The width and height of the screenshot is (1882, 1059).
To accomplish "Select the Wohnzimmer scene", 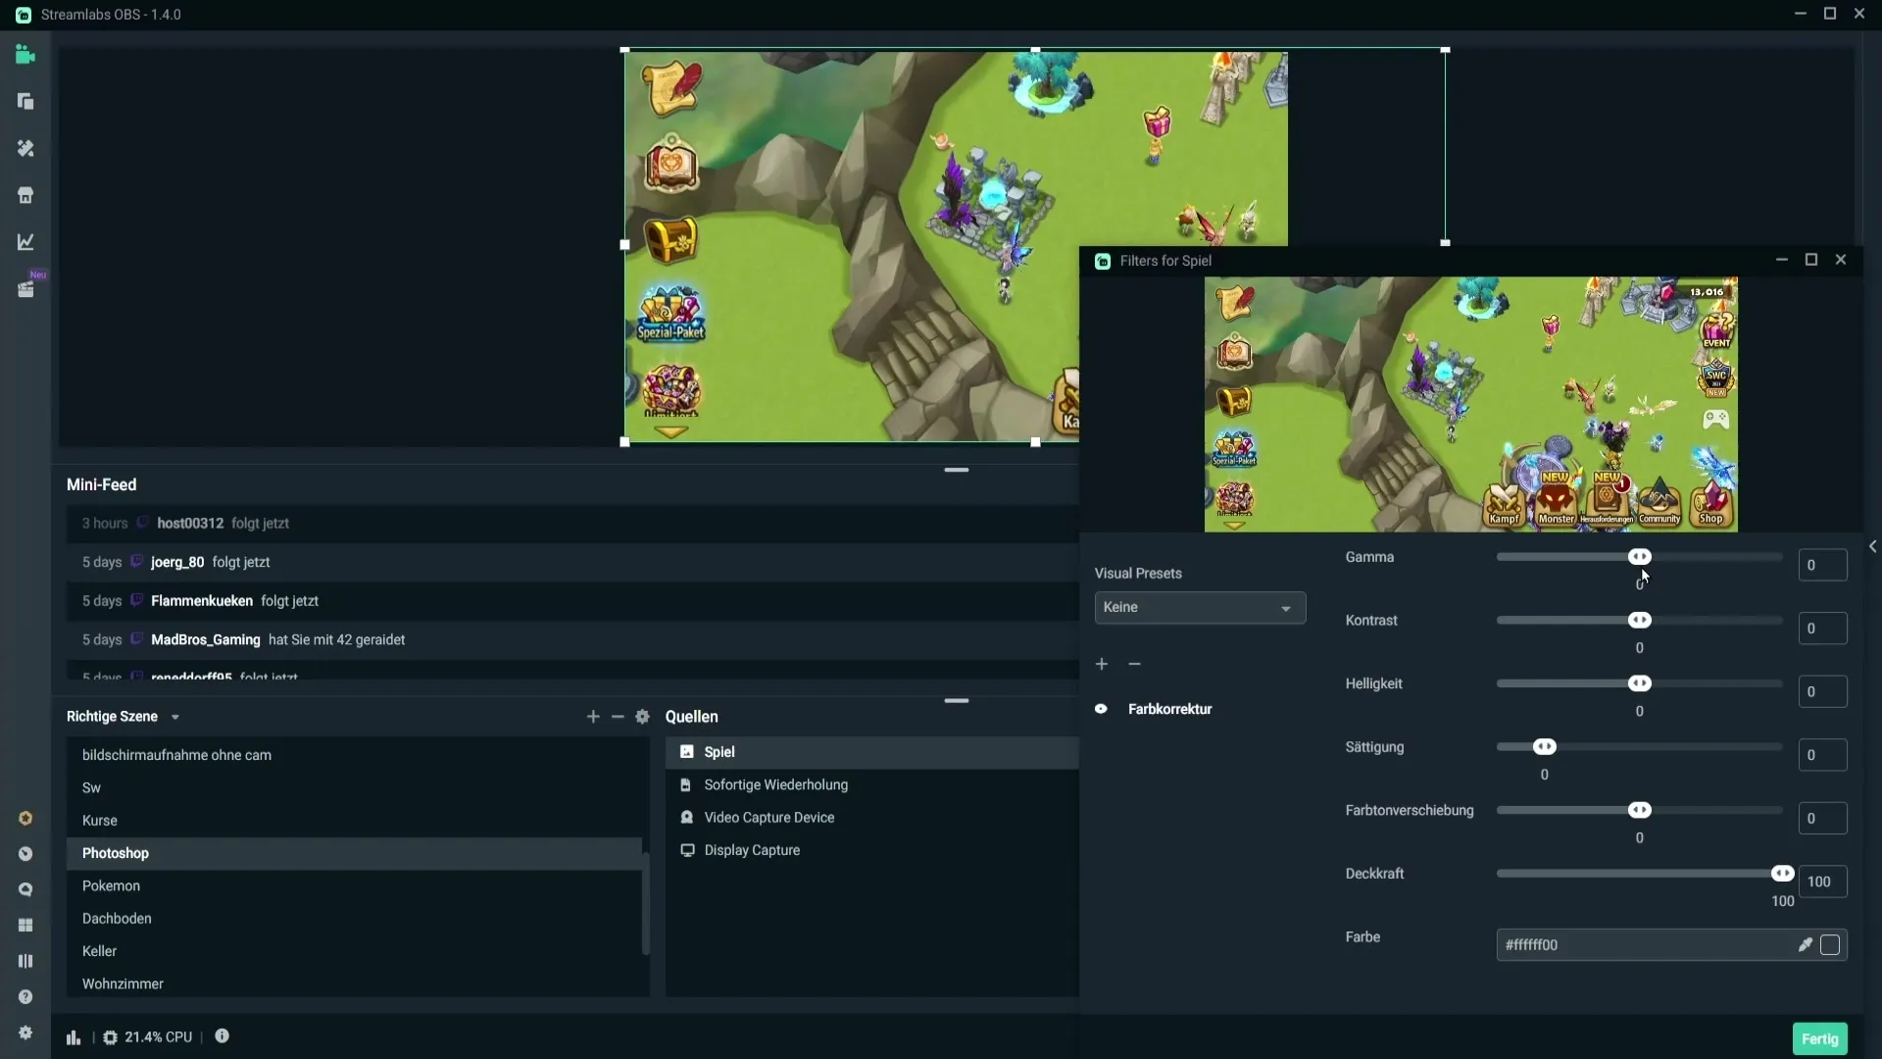I will 354,983.
